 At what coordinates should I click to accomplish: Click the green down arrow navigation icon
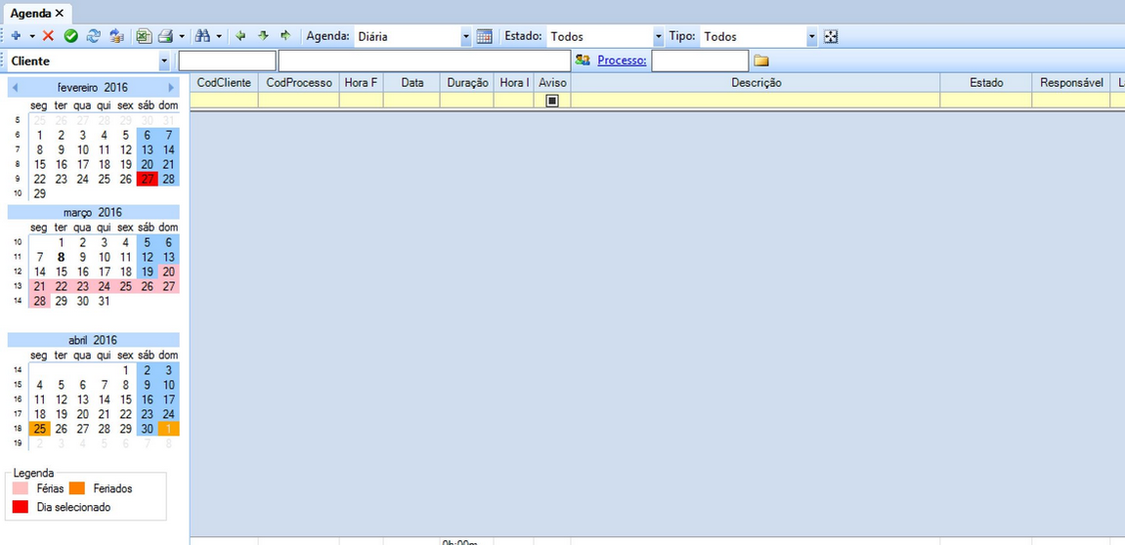pyautogui.click(x=263, y=36)
